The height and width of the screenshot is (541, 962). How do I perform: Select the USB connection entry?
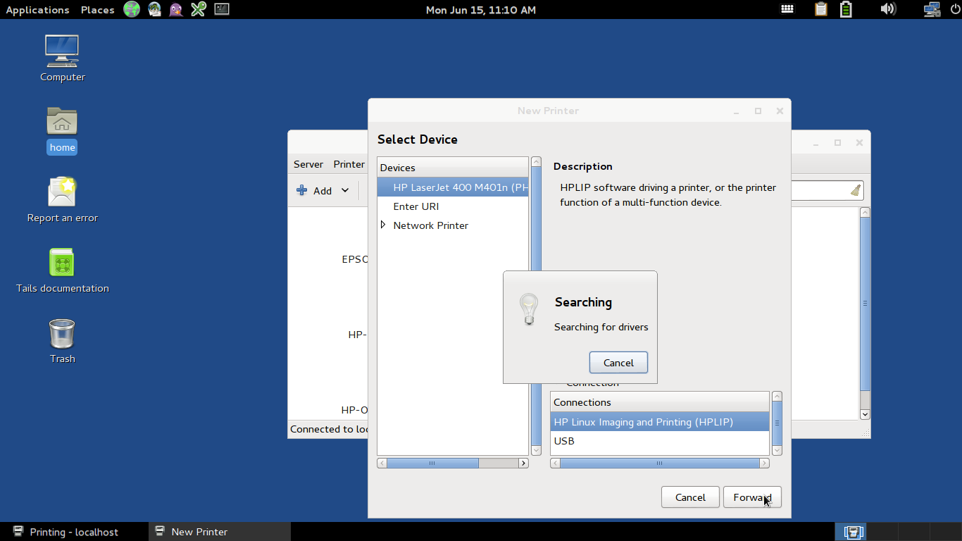coord(660,441)
